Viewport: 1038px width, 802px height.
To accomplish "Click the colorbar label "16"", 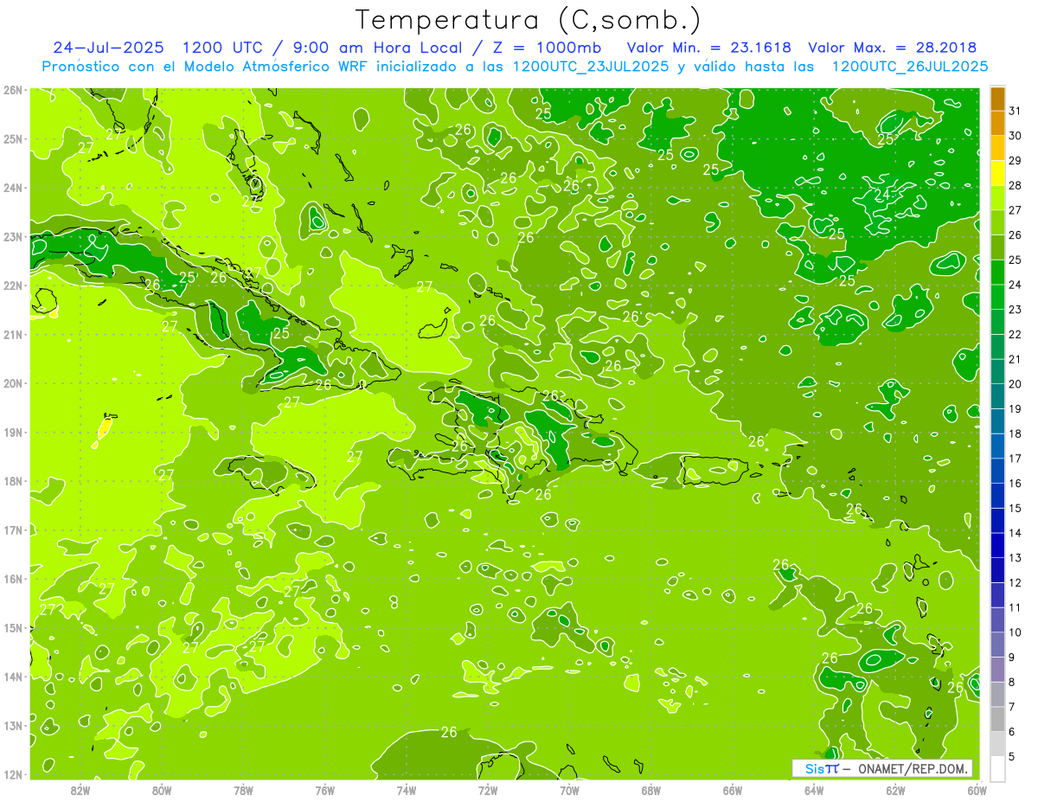I will (x=1016, y=484).
